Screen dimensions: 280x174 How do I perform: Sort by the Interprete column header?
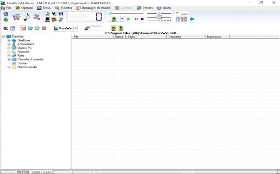(186, 37)
